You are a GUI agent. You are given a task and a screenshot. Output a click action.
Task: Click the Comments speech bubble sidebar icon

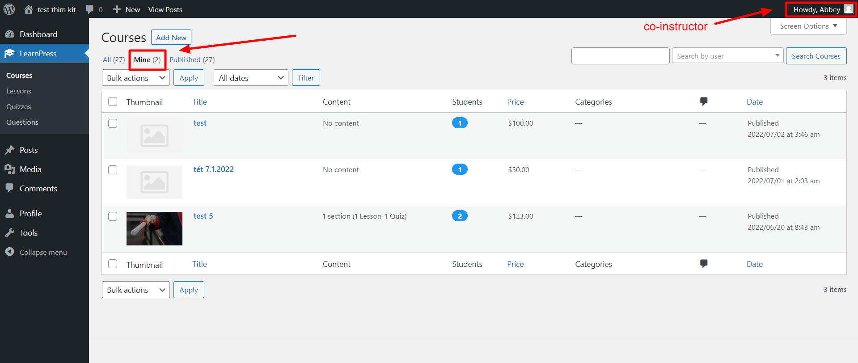(x=9, y=188)
